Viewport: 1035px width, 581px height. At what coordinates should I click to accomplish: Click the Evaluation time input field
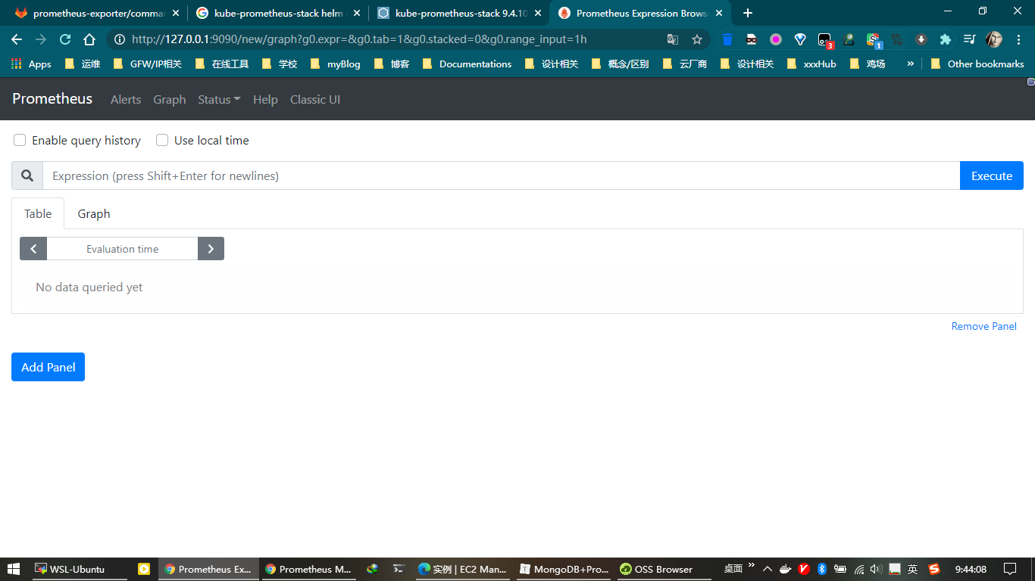click(x=123, y=249)
